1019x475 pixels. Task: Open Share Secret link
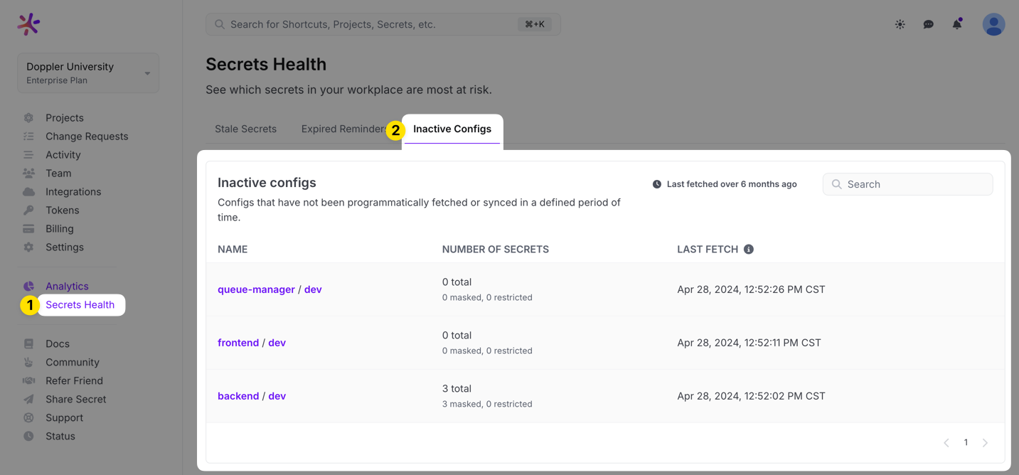pyautogui.click(x=76, y=400)
